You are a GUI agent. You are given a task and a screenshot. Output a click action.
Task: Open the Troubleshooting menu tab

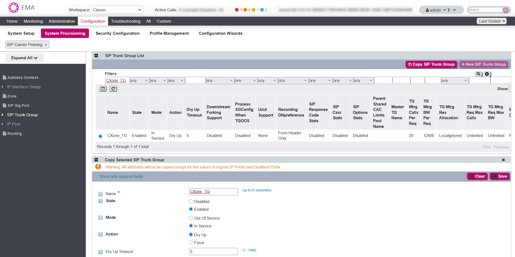pyautogui.click(x=126, y=21)
